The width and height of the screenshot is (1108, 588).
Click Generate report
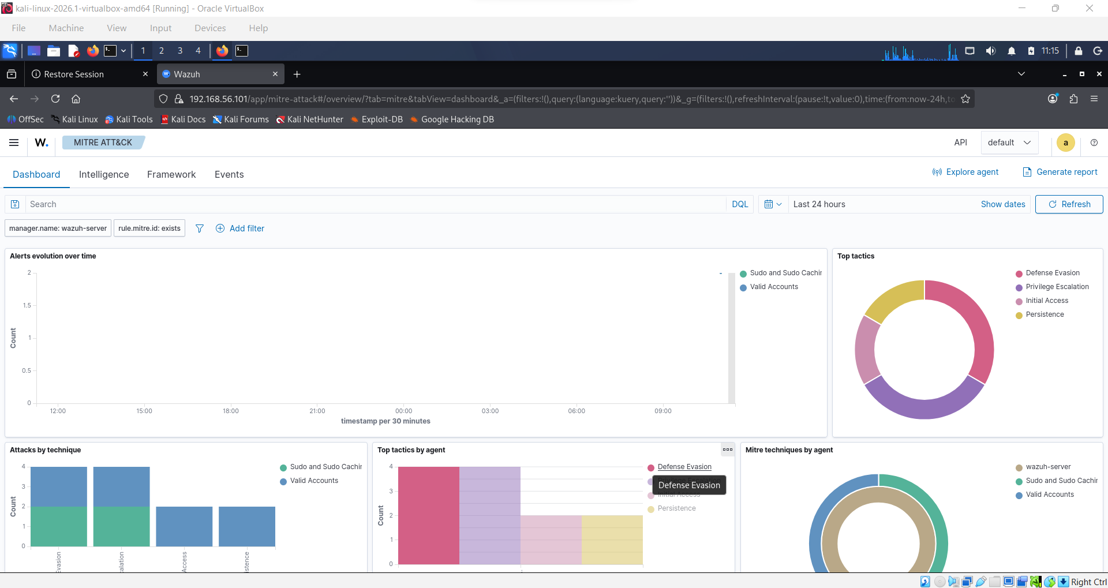point(1060,172)
